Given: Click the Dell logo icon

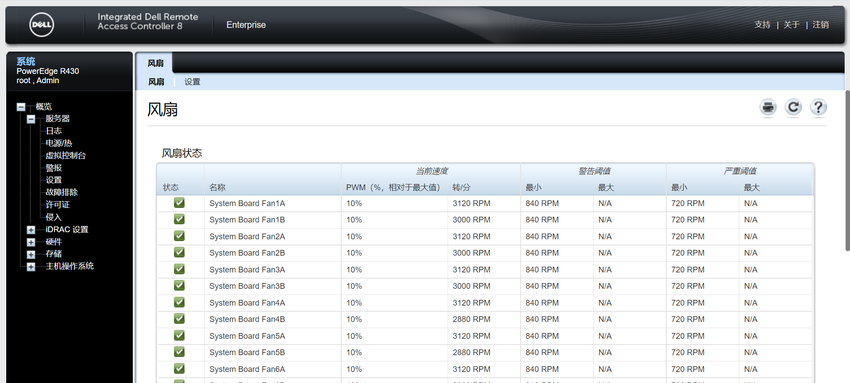Looking at the screenshot, I should pyautogui.click(x=42, y=25).
